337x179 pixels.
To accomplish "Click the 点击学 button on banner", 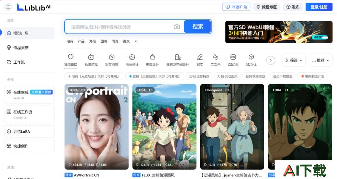I will [x=320, y=38].
